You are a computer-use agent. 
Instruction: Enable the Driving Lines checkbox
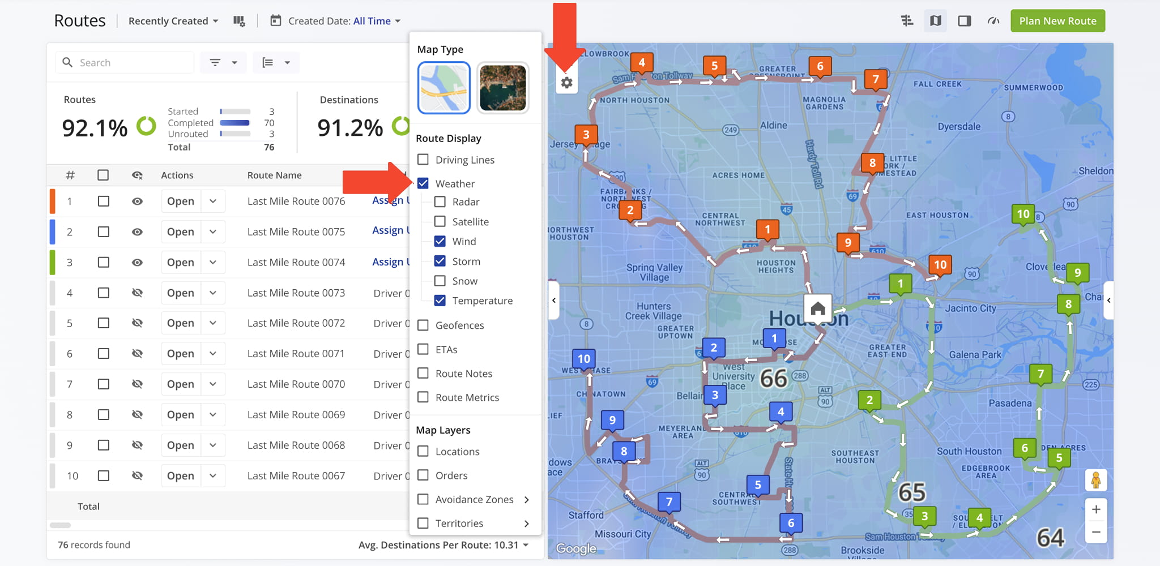tap(423, 160)
